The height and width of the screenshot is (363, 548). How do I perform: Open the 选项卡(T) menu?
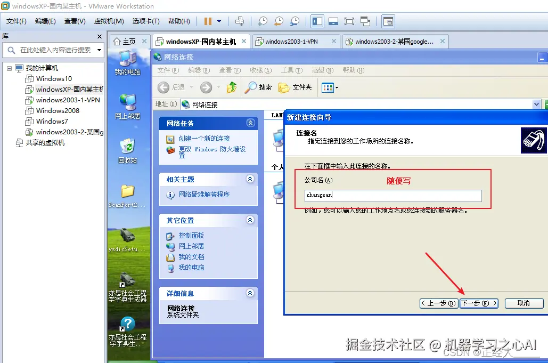tap(146, 21)
